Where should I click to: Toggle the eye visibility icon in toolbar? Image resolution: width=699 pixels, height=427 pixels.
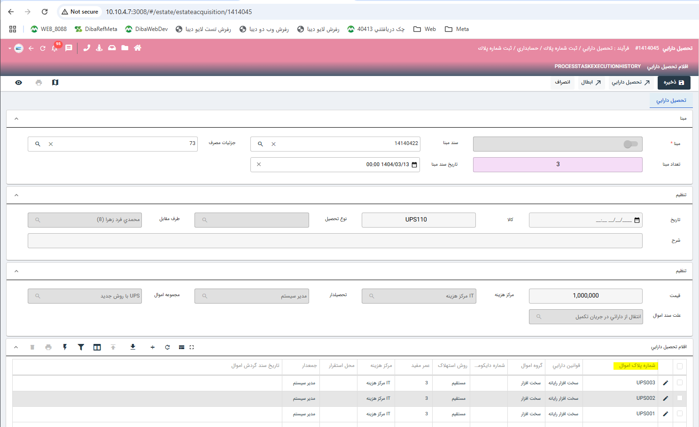18,83
